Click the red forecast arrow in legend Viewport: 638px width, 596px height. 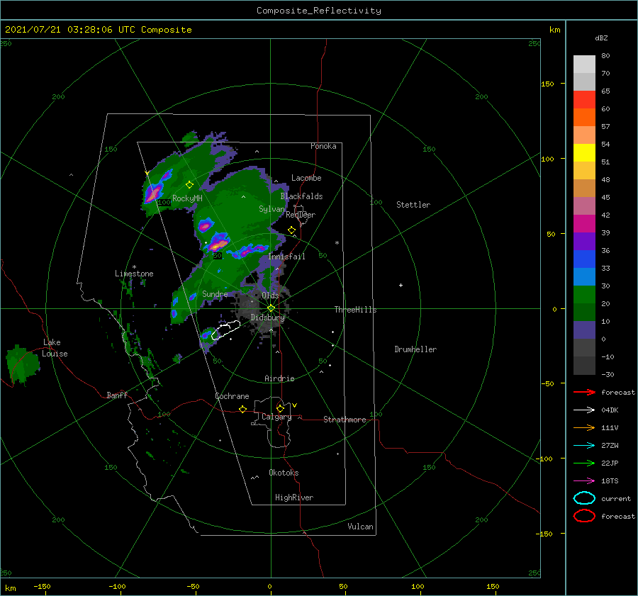584,392
